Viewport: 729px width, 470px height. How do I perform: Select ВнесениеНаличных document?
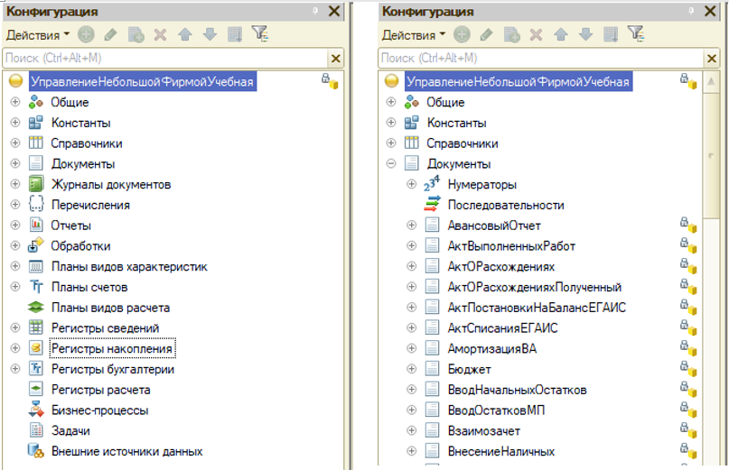click(x=501, y=451)
